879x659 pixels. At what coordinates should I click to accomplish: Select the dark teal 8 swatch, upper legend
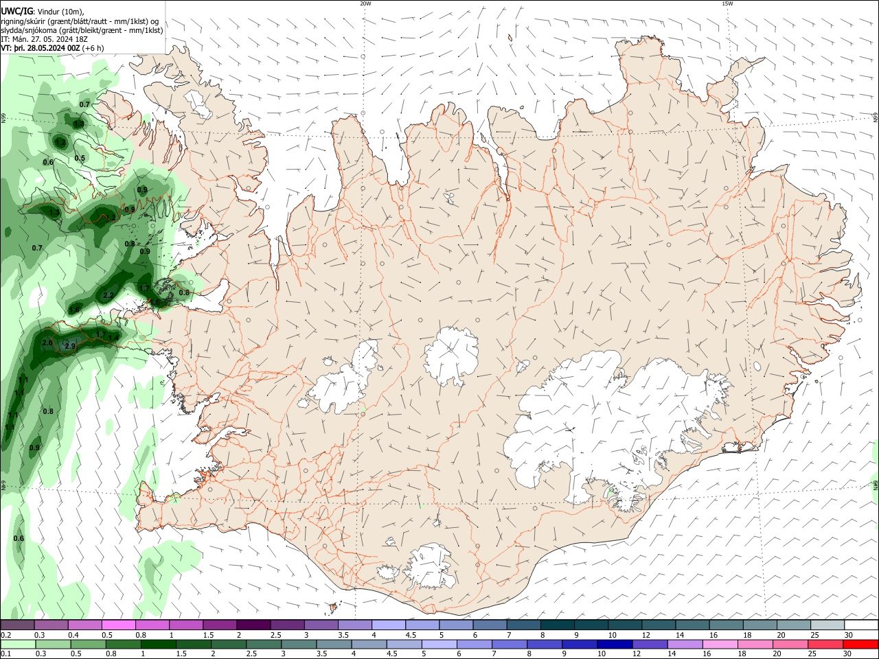tap(557, 625)
